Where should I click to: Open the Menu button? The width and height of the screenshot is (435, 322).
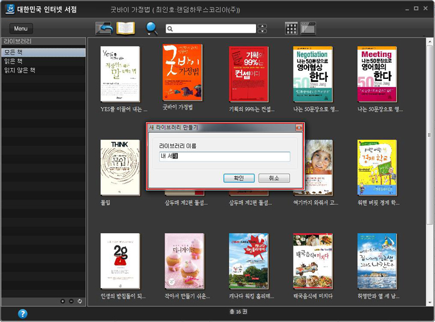pyautogui.click(x=21, y=29)
